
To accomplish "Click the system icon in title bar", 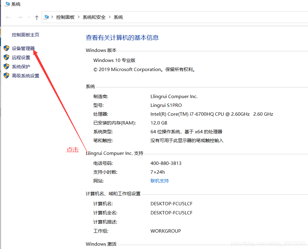I will tap(7, 4).
